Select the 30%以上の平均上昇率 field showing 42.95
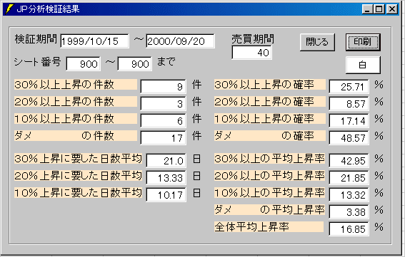This screenshot has width=405, height=257. click(x=349, y=161)
